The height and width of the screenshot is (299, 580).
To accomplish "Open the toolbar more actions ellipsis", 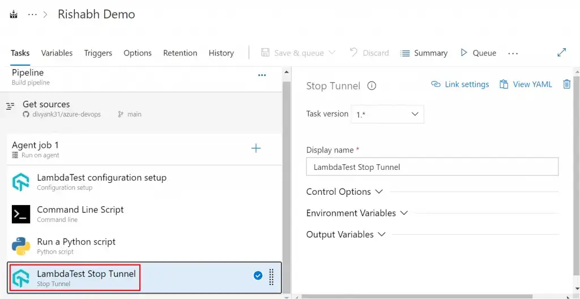I will pos(513,53).
